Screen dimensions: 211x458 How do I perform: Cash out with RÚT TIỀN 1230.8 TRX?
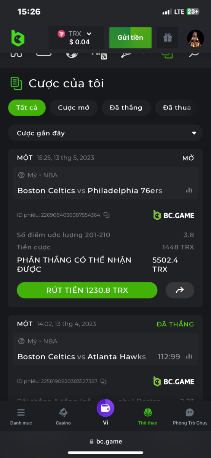[x=87, y=290]
